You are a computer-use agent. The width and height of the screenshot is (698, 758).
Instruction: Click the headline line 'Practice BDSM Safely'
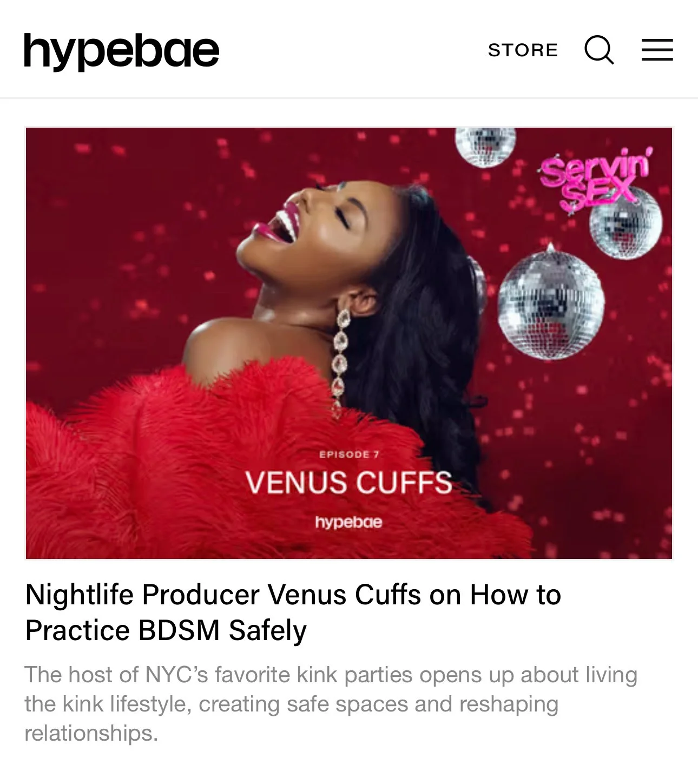pos(166,630)
